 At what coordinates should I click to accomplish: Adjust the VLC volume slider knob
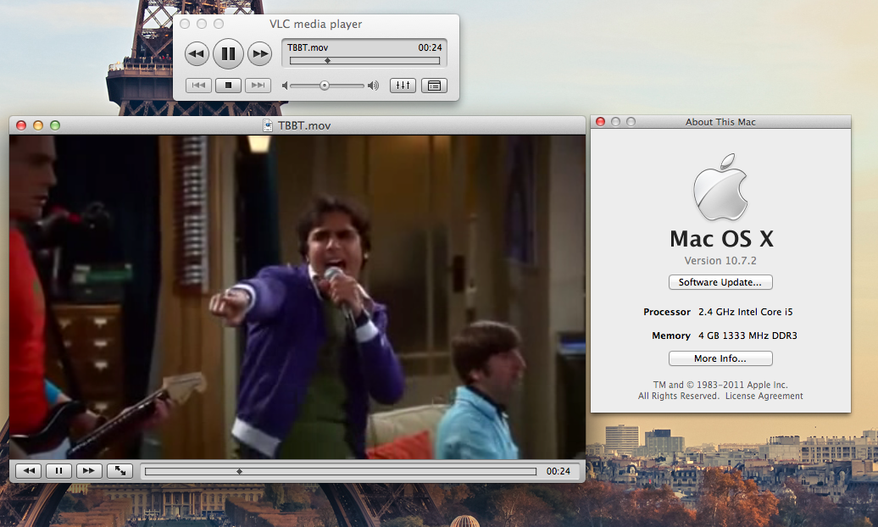[x=325, y=86]
